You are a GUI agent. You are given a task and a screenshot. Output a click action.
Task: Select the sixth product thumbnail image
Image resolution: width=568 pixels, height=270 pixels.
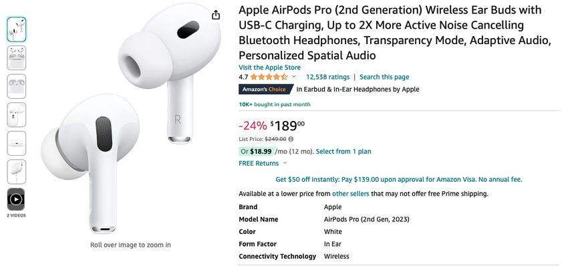(x=16, y=172)
